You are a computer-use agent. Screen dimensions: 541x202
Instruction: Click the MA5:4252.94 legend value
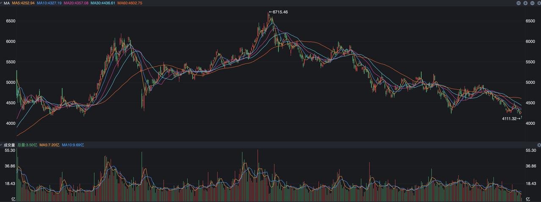tap(23, 3)
